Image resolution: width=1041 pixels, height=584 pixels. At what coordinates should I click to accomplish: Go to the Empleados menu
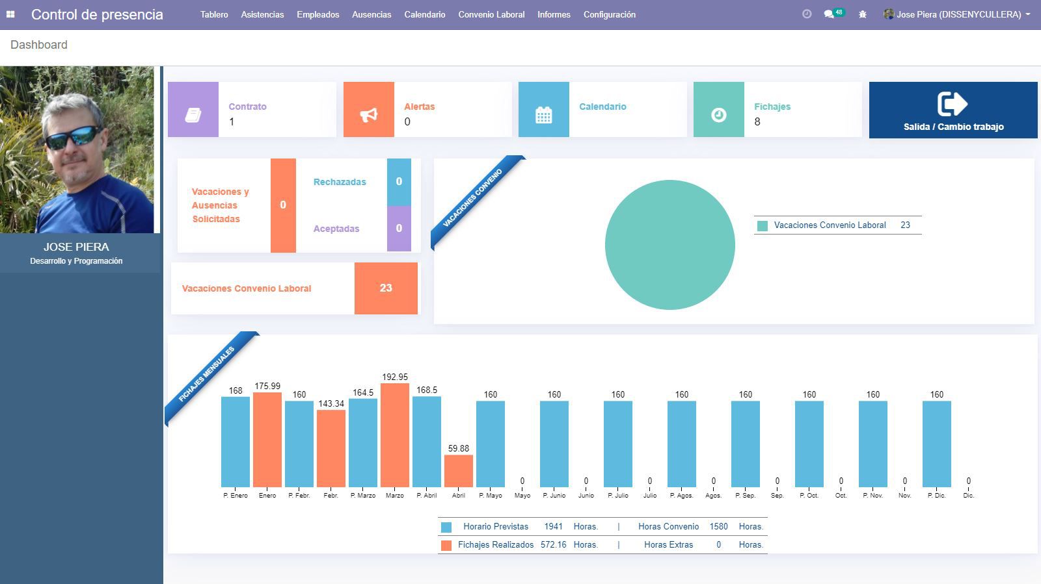point(318,14)
